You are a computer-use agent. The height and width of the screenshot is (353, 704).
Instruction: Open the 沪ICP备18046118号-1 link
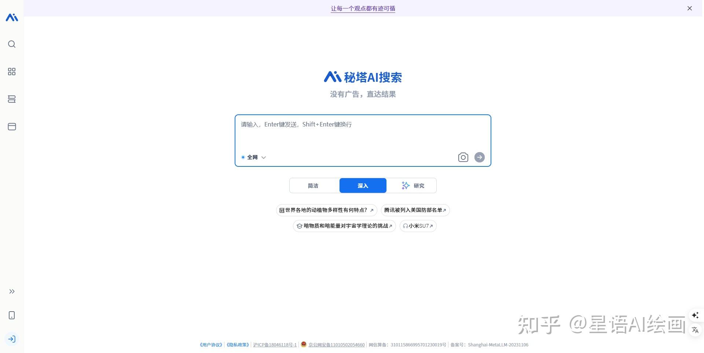(x=275, y=345)
